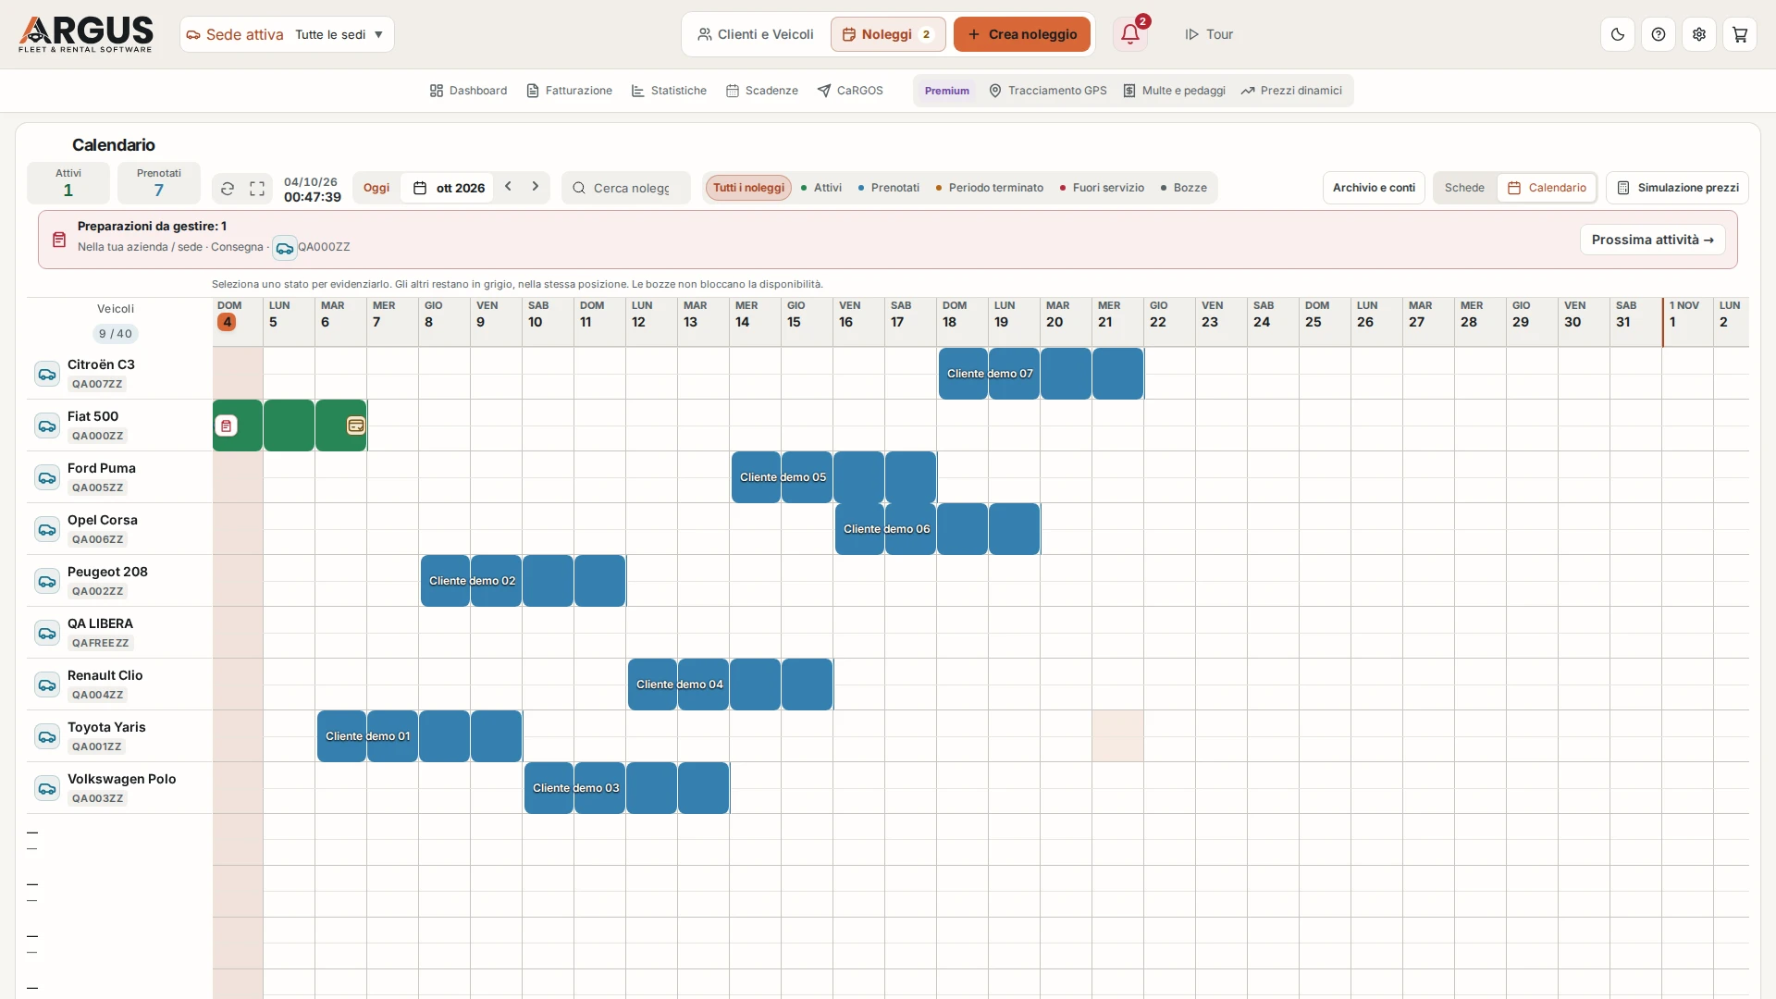Open the Dashboard menu item
This screenshot has height=999, width=1776.
point(469,91)
